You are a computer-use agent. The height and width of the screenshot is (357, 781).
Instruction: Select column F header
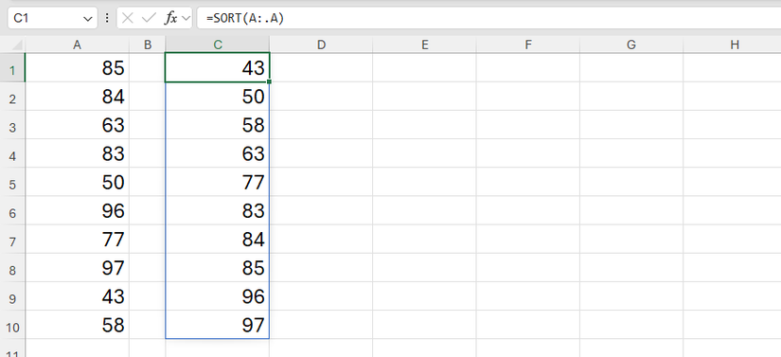528,45
